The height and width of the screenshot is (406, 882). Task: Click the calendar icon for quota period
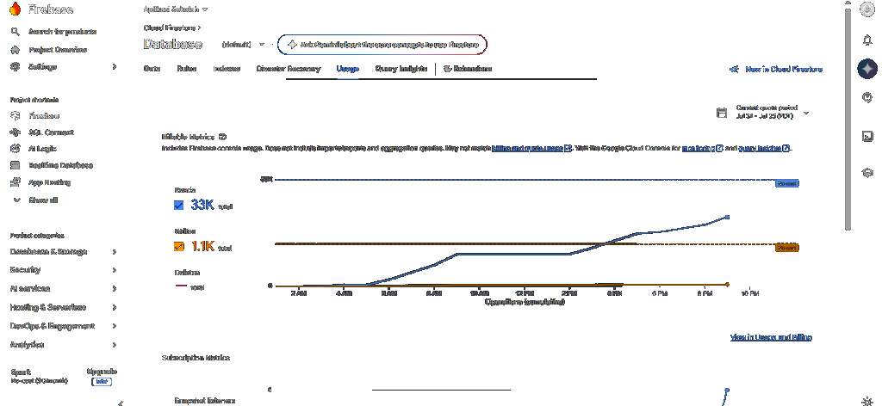(722, 113)
